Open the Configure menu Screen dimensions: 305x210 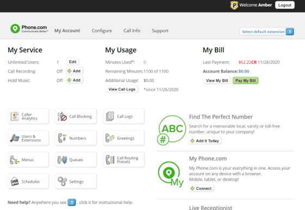102,30
